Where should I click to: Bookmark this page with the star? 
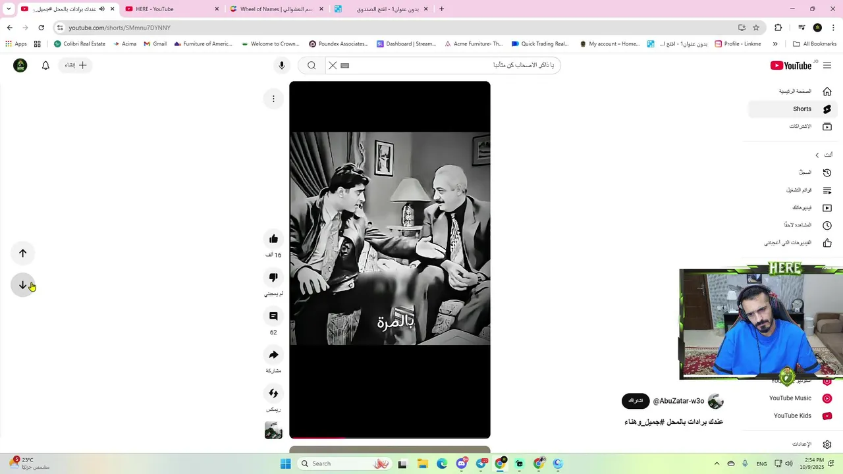(756, 28)
